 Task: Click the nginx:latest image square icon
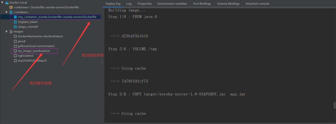pyautogui.click(x=15, y=56)
